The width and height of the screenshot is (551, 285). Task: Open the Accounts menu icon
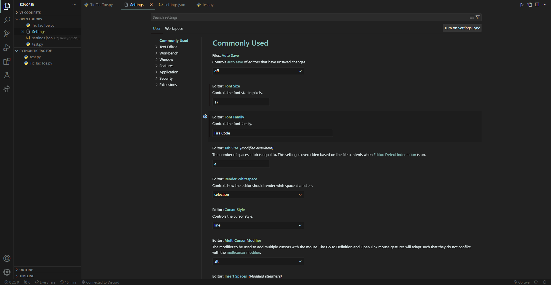7,258
